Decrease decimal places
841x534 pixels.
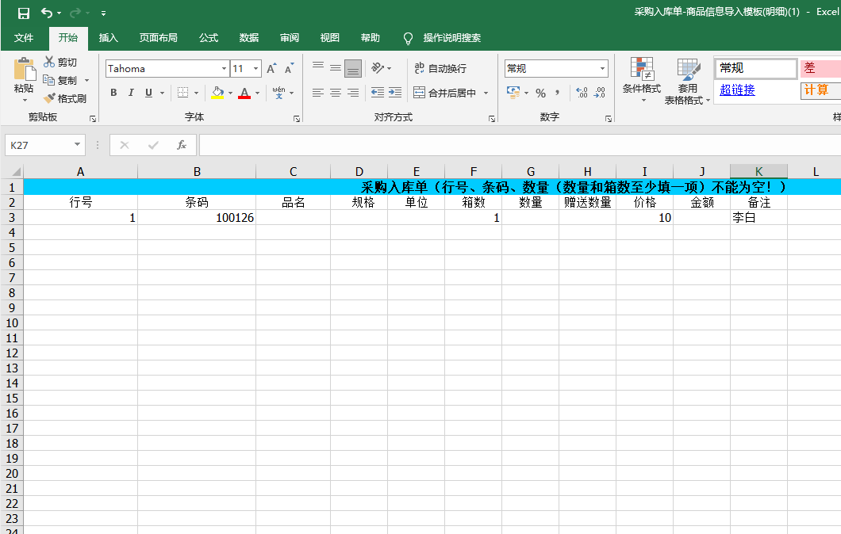click(x=600, y=93)
